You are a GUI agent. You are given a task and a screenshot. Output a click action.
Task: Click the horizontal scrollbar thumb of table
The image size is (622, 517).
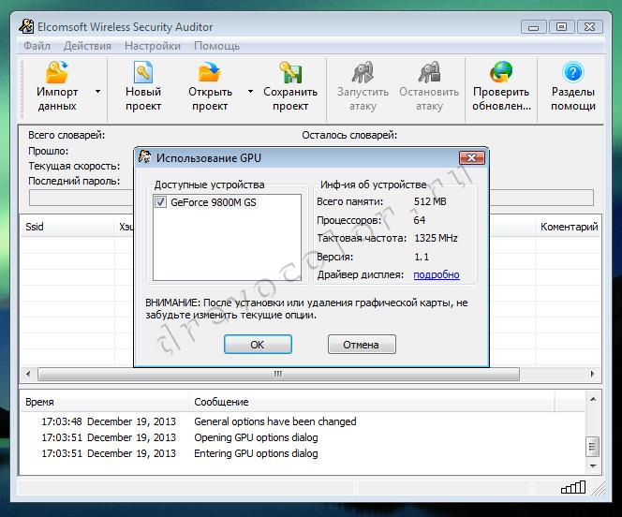coord(278,374)
